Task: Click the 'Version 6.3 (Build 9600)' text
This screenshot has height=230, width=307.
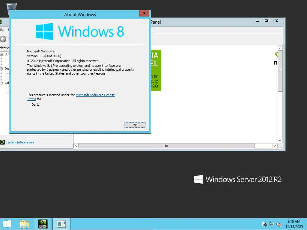Action: (x=44, y=56)
